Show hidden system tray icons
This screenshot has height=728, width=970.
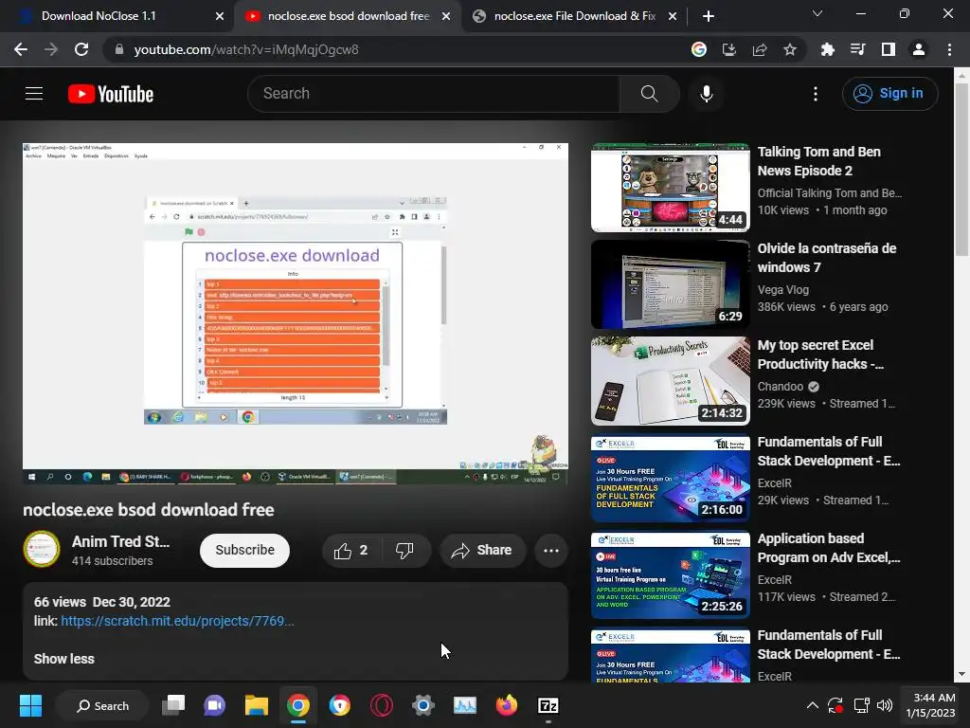click(x=812, y=705)
